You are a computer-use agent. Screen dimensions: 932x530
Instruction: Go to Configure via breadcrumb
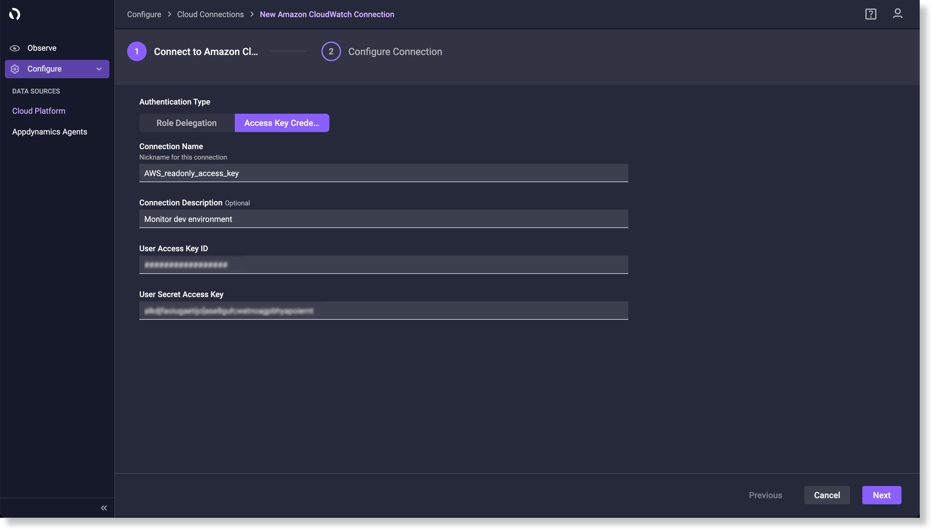144,14
